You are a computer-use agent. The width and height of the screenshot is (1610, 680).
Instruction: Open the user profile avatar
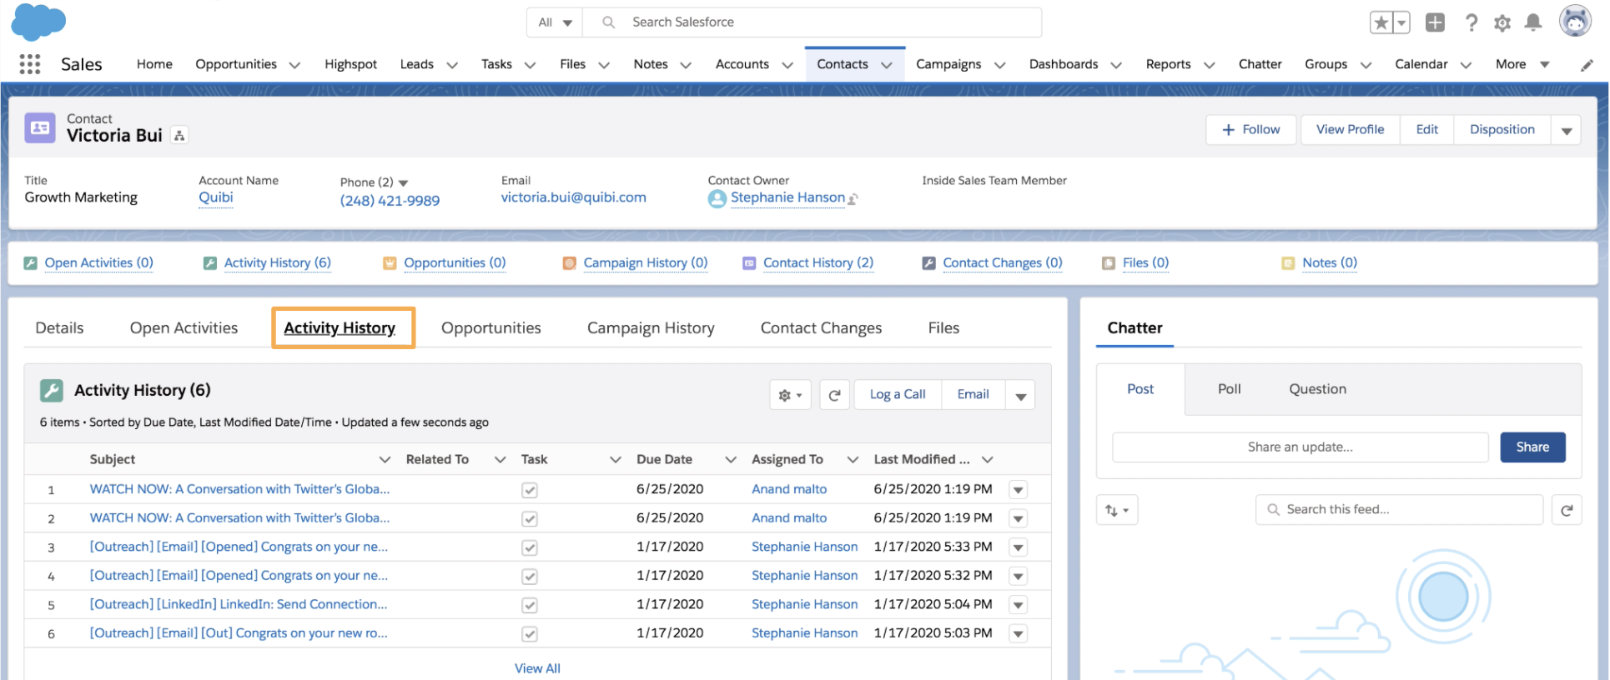1575,22
